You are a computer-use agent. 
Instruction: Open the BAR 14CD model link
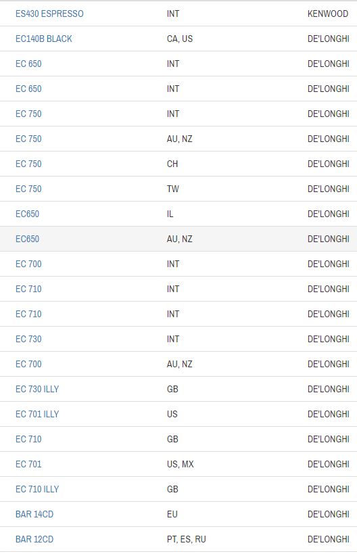click(x=34, y=514)
